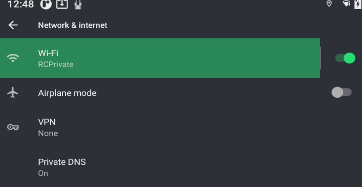The height and width of the screenshot is (187, 362).
Task: Click the Network & internet title
Action: pyautogui.click(x=73, y=25)
